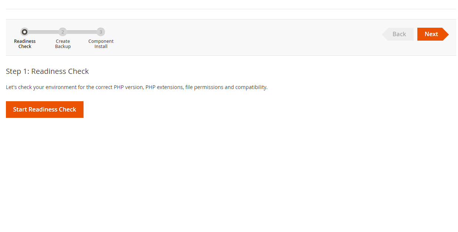458x232 pixels.
Task: Click the numeral 2 in the progress bar
Action: pyautogui.click(x=62, y=32)
